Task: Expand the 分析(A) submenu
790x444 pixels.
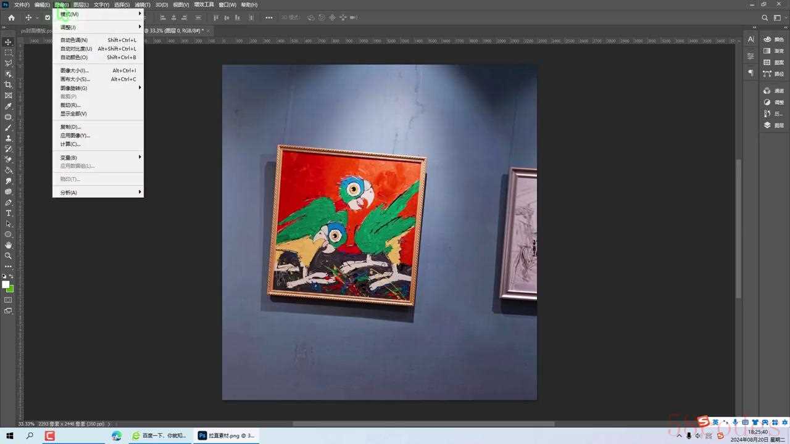Action: point(98,192)
